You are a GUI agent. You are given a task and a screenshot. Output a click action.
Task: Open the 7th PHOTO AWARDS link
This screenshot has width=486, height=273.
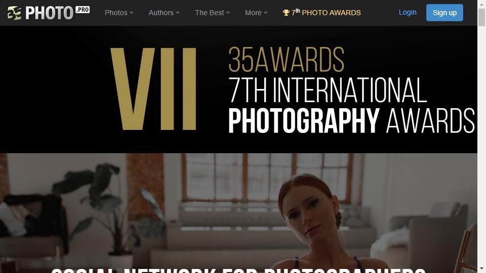(x=322, y=12)
